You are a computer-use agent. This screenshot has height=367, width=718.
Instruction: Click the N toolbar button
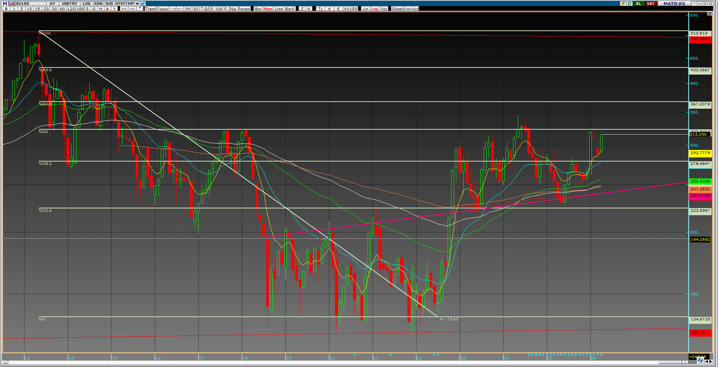(x=308, y=9)
